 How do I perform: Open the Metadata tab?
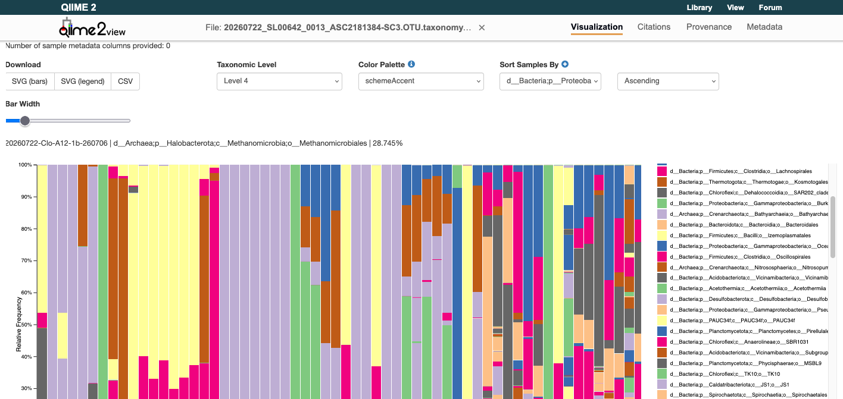pyautogui.click(x=764, y=27)
